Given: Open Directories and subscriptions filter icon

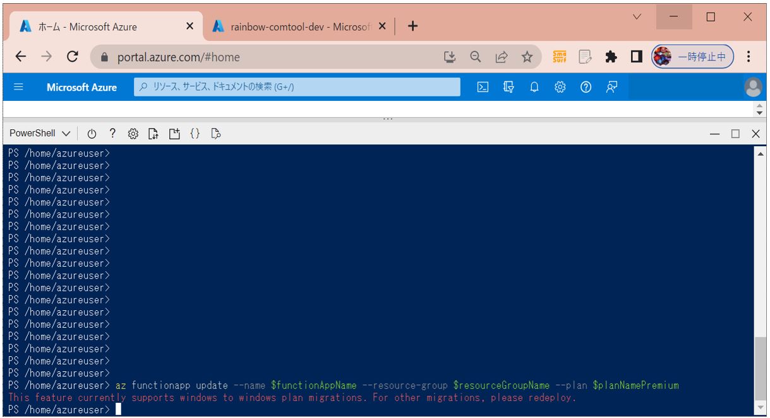Looking at the screenshot, I should click(x=508, y=88).
